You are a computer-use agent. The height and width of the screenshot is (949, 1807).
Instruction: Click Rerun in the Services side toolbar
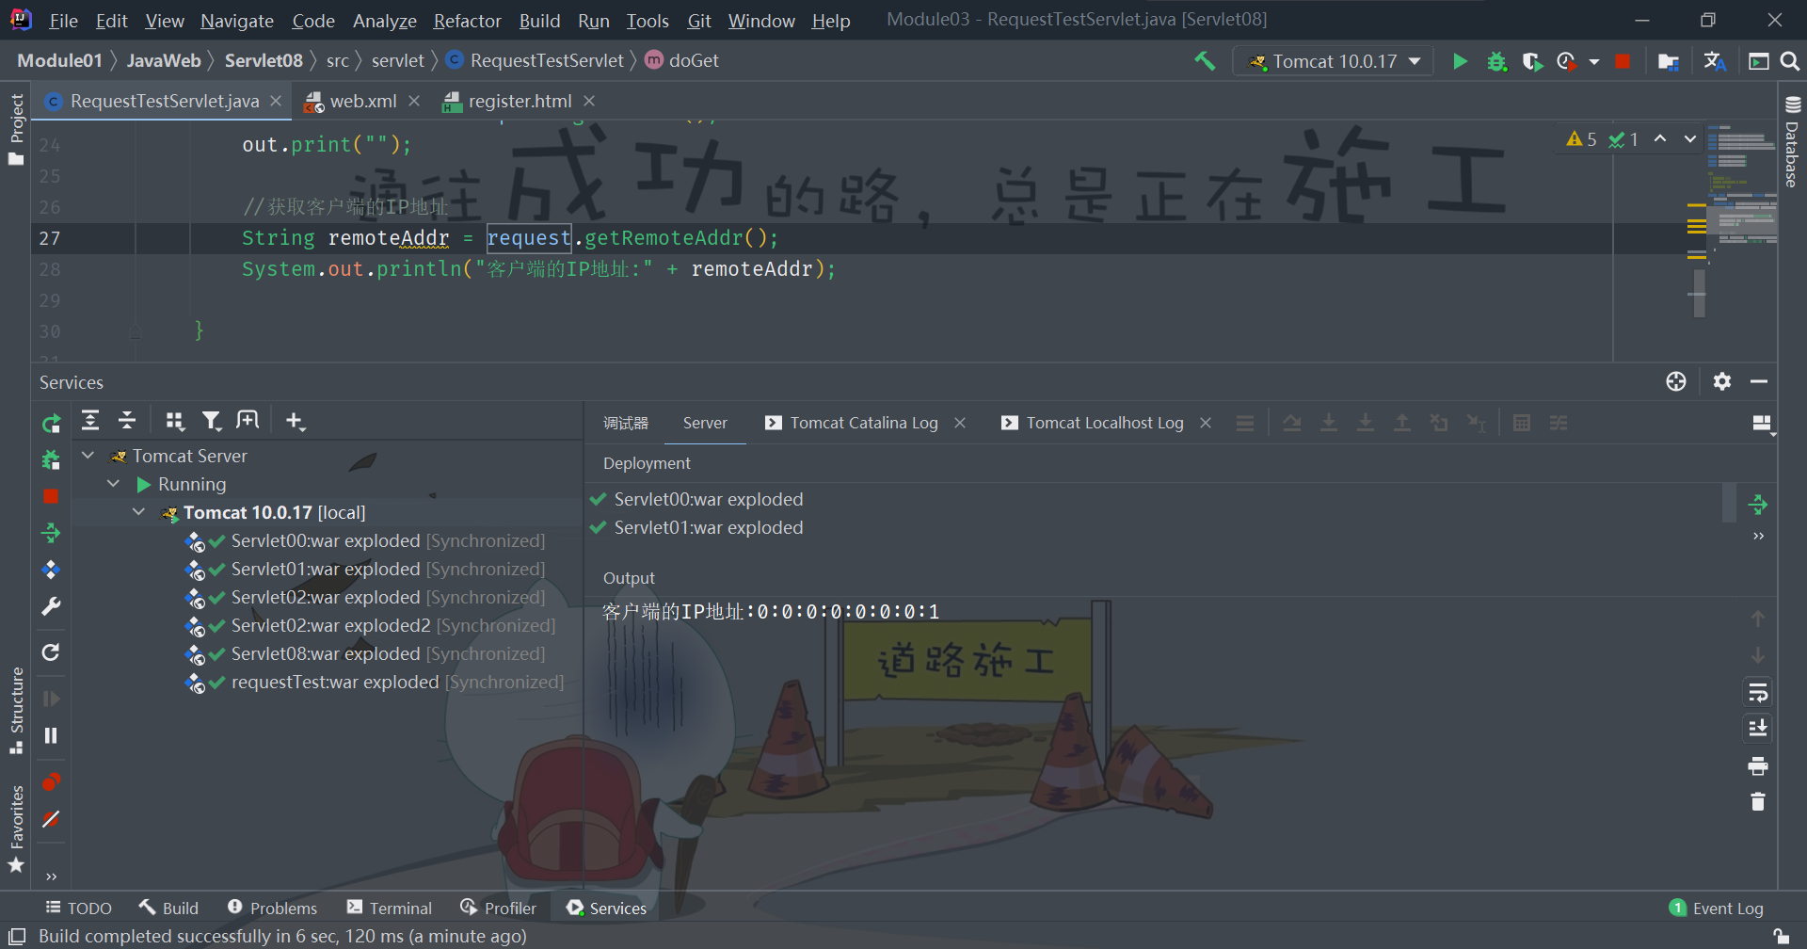(x=51, y=423)
